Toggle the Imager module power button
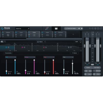The height and width of the screenshot is (103, 103). point(42,32)
